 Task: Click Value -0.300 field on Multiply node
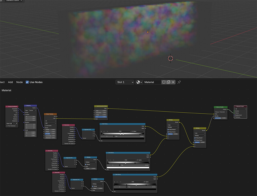pos(91,169)
